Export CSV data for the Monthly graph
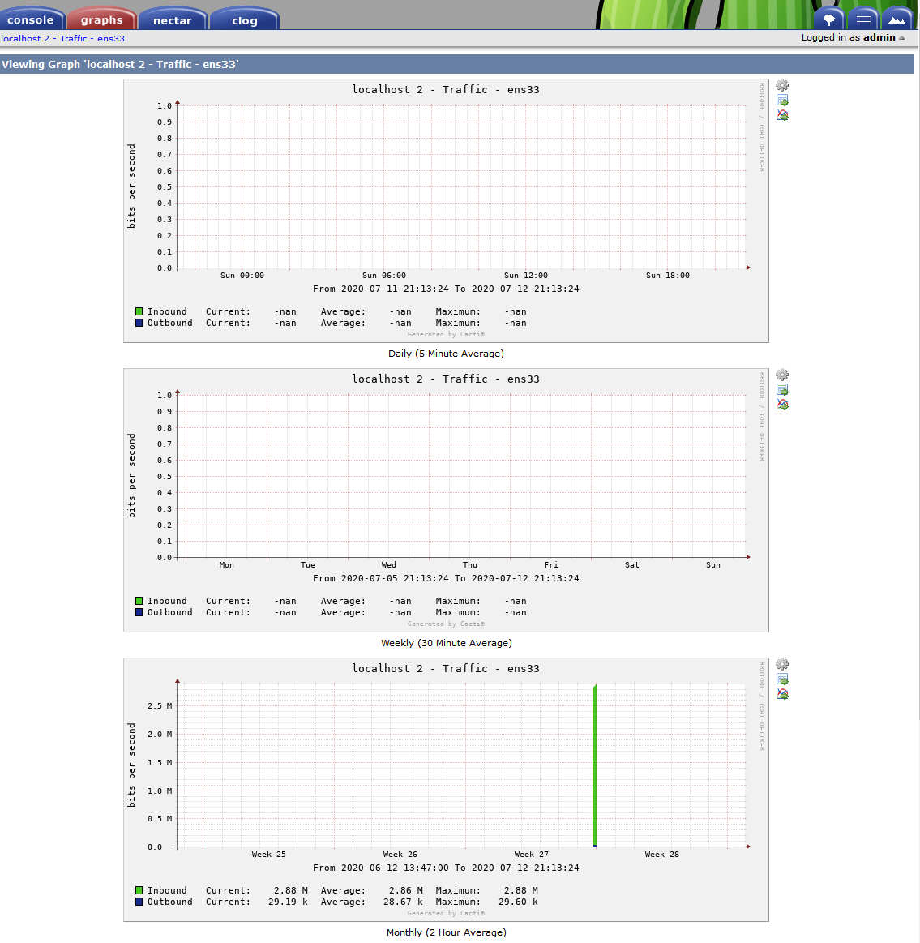The image size is (920, 943). (781, 679)
